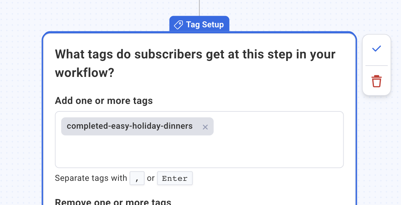Click the connector line above the Tag Setup badge
This screenshot has width=401, height=205.
(199, 8)
